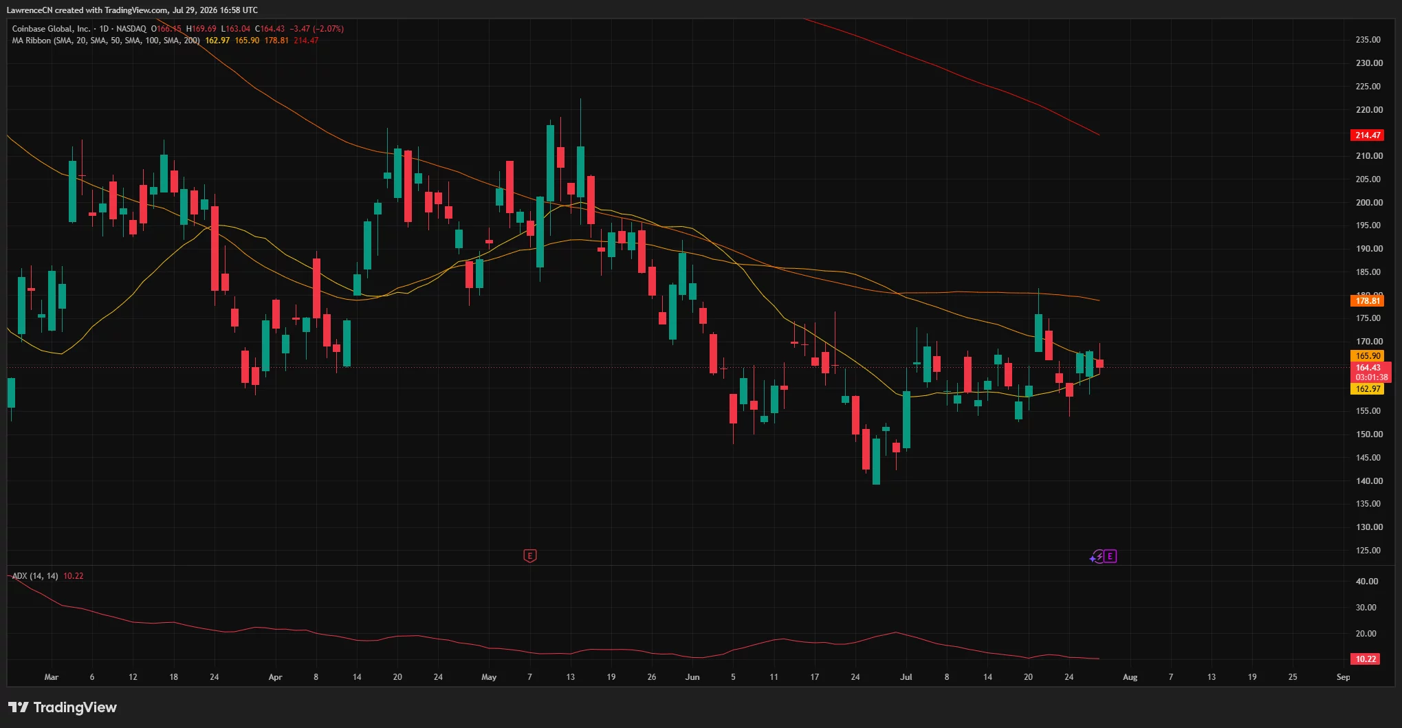Click the "Coinbase Global, Inc. · 1D · NASDAQ" title
The width and height of the screenshot is (1402, 728).
pos(79,29)
